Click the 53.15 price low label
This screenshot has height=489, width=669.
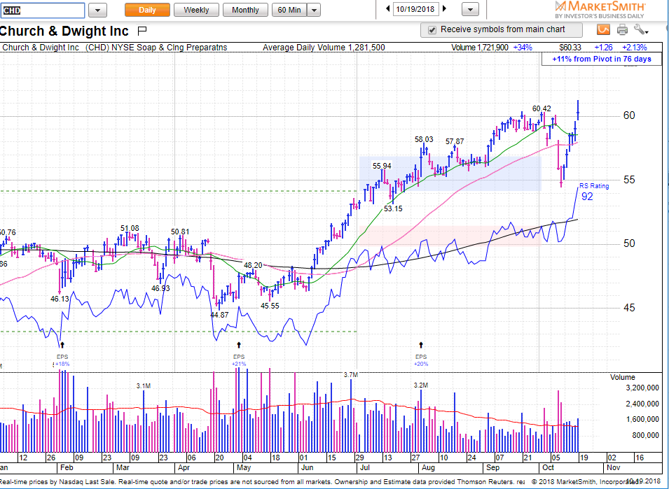pyautogui.click(x=393, y=208)
